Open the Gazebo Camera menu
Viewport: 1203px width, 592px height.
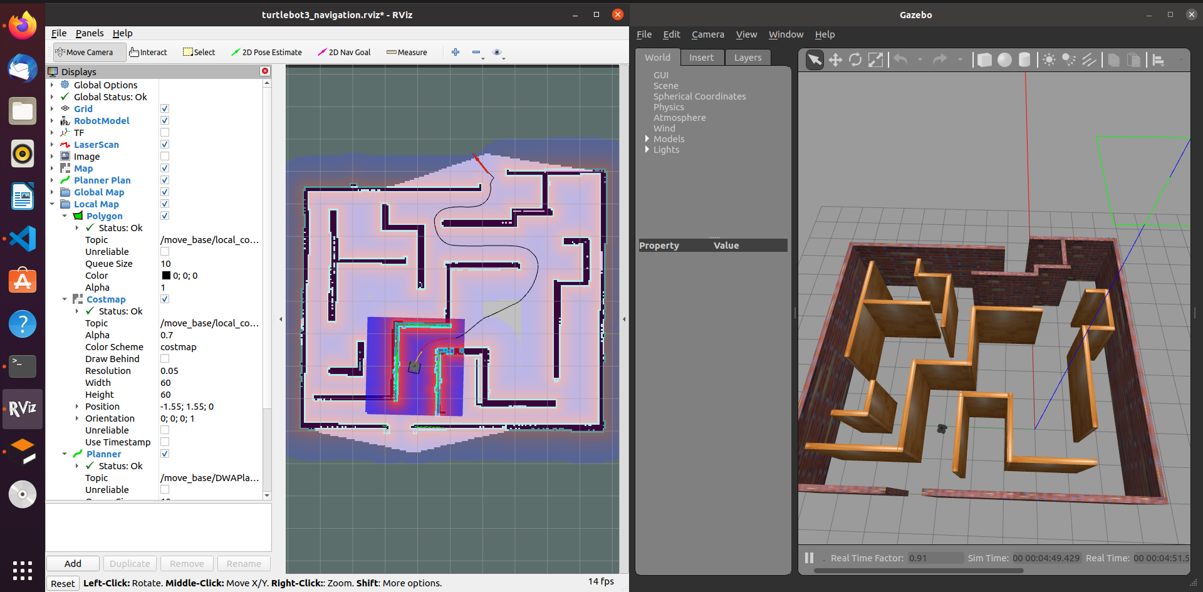[x=707, y=34]
